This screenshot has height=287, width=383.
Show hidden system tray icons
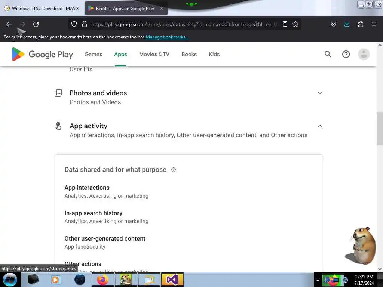tap(318, 280)
